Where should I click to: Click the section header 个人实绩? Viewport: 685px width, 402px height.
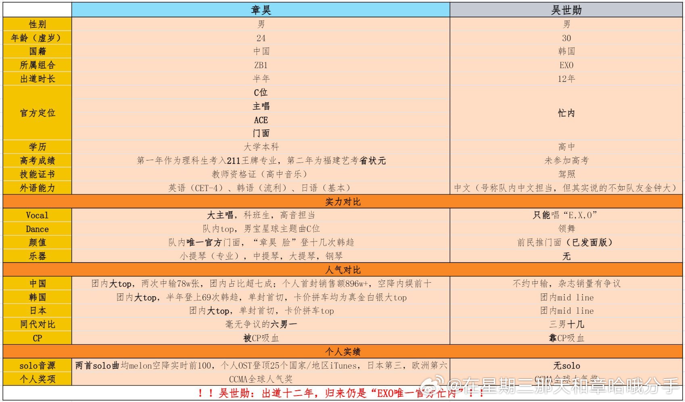[x=342, y=352]
